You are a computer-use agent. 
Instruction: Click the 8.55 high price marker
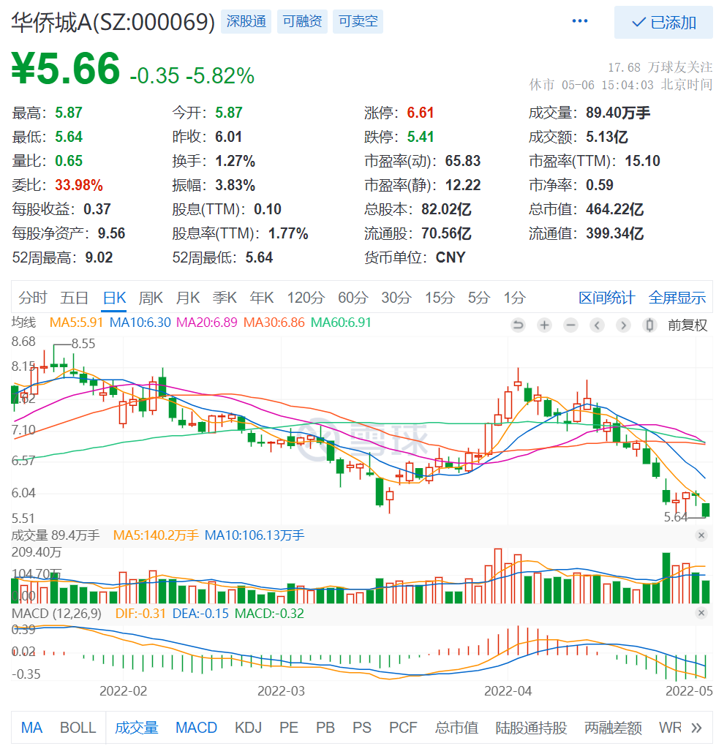[x=83, y=344]
